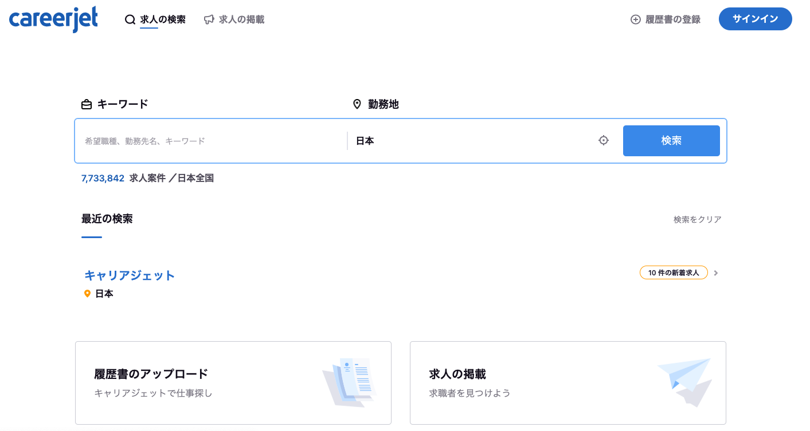Click the 10 件の新着求人 badge
Image resolution: width=810 pixels, height=431 pixels.
[x=674, y=273]
